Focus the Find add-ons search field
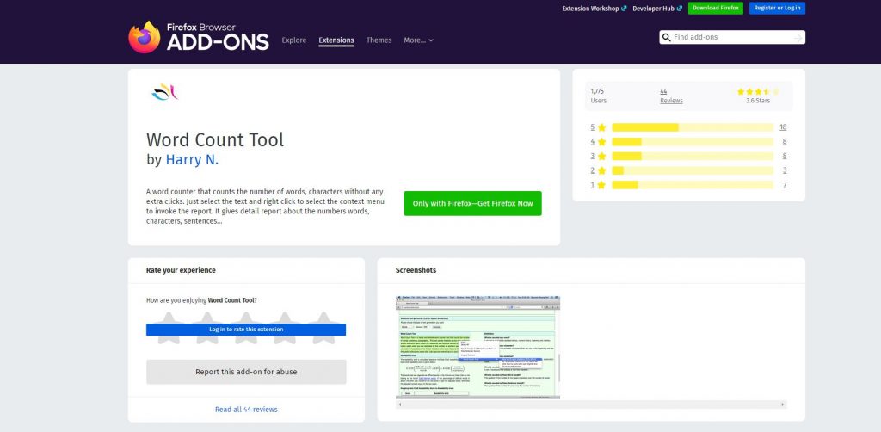This screenshot has height=432, width=881. [x=731, y=37]
